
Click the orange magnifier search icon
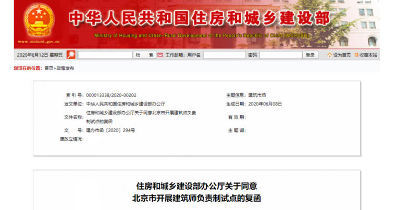(x=71, y=55)
